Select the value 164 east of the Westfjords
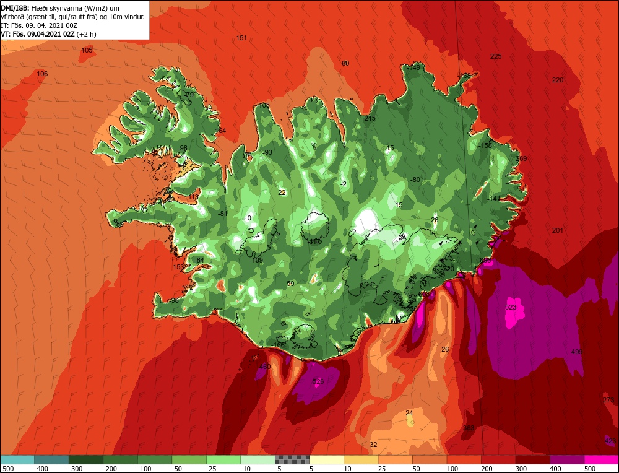Viewport: 619px width, 473px height. click(x=220, y=131)
